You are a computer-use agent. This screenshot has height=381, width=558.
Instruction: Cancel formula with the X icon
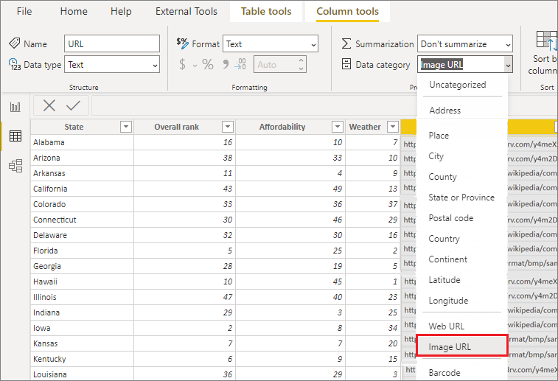[49, 105]
